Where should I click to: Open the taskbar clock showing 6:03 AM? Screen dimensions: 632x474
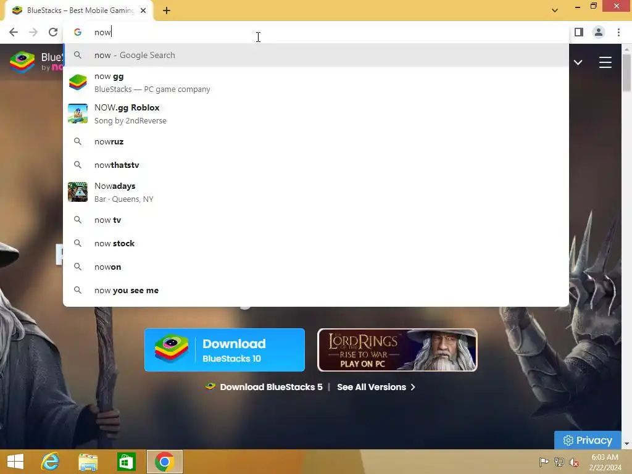(605, 462)
